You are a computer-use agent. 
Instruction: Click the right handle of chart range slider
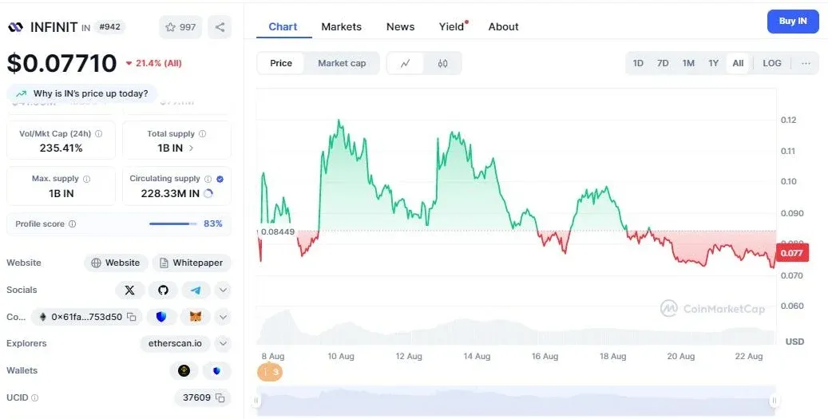point(774,401)
